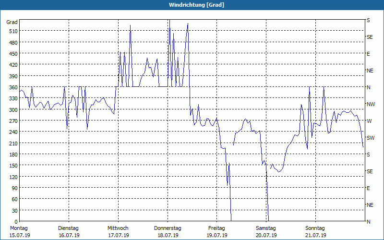Click the 510 value on the degree axis

pos(13,31)
